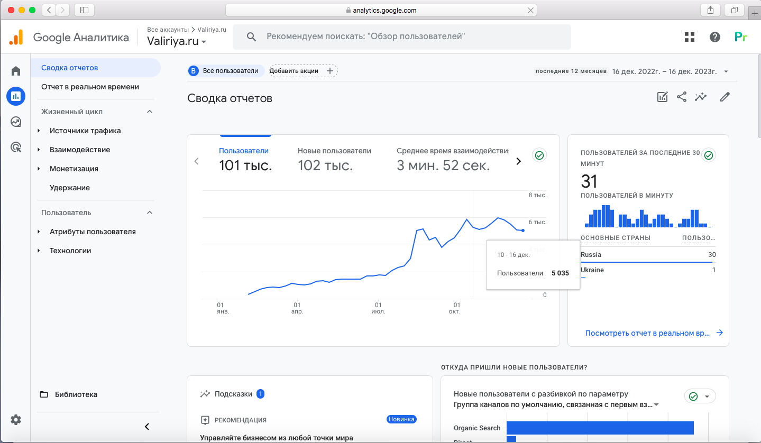Expand Атрибуты пользователя in sidebar
761x443 pixels.
pyautogui.click(x=39, y=232)
